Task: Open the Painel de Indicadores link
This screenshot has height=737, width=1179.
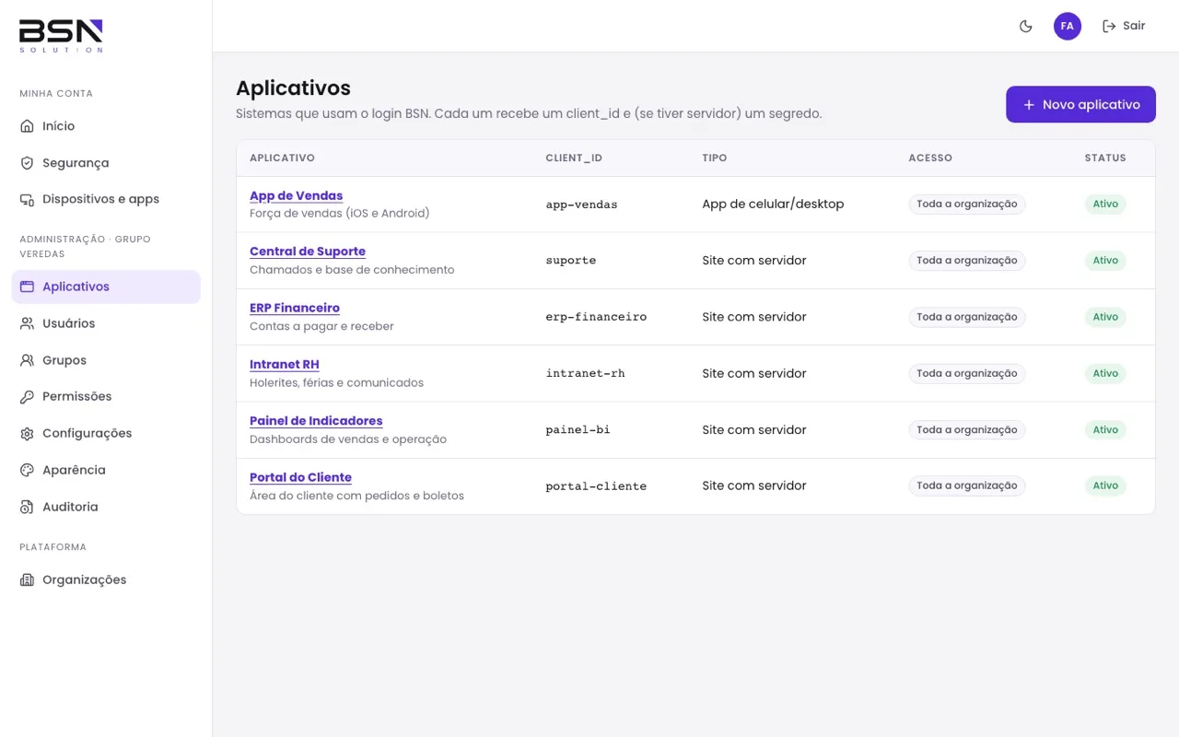Action: pos(316,421)
